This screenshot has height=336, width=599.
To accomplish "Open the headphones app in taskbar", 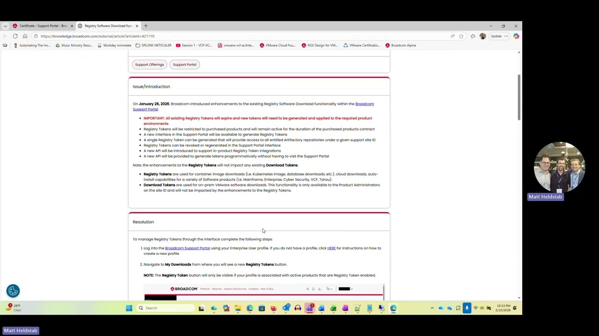I will (298, 308).
